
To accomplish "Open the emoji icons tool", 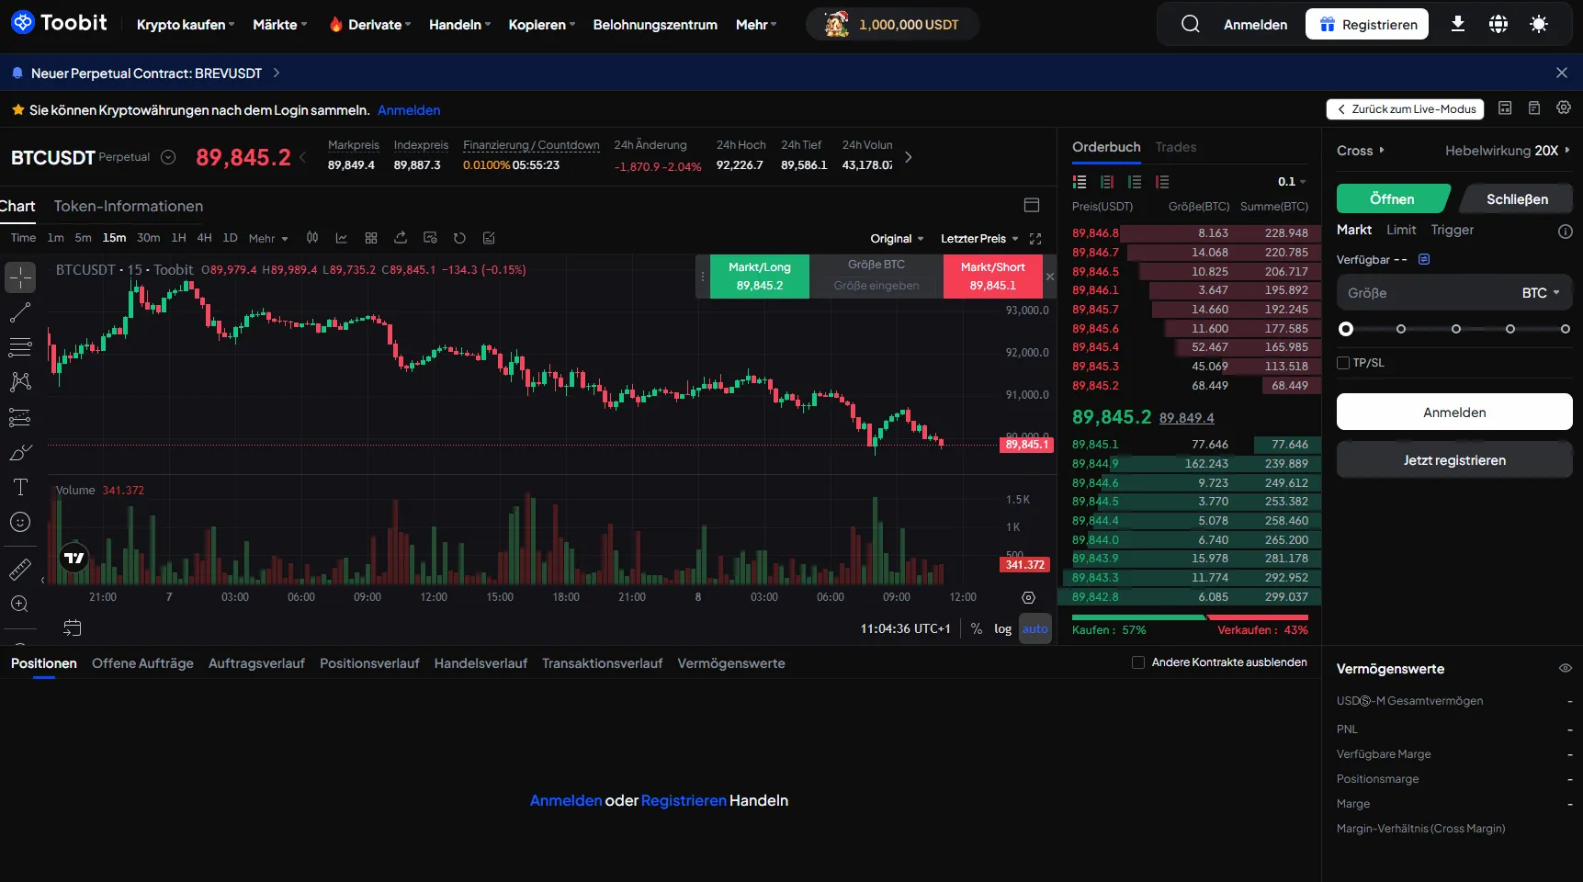I will coord(20,522).
